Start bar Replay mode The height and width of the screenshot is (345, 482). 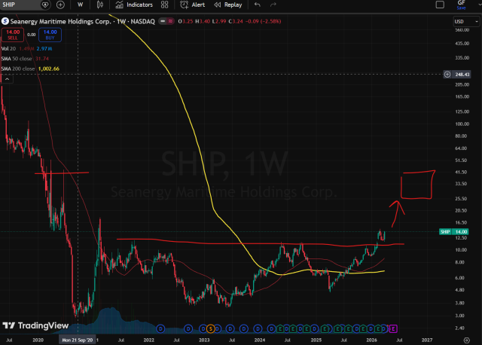[228, 5]
